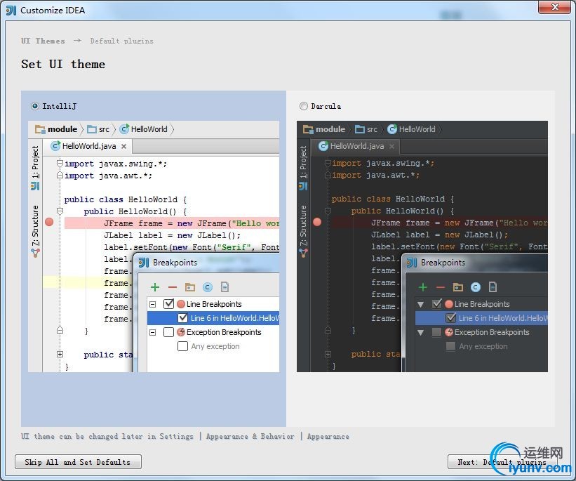Click group-by-class icon in Darcula Breakpoints toolbar
Screen dimensions: 576x481
pyautogui.click(x=476, y=286)
